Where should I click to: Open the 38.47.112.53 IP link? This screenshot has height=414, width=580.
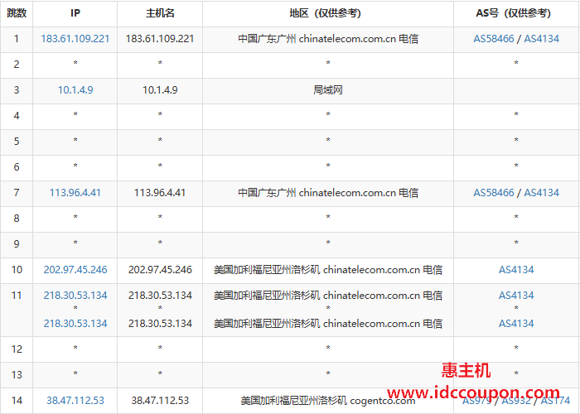click(x=75, y=400)
